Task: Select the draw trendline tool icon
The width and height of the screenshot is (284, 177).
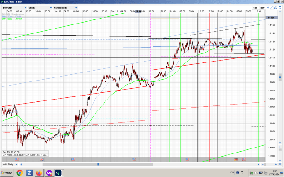Action: click(272, 8)
